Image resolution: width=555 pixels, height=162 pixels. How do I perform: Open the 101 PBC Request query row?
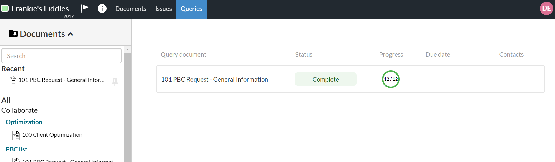(215, 80)
